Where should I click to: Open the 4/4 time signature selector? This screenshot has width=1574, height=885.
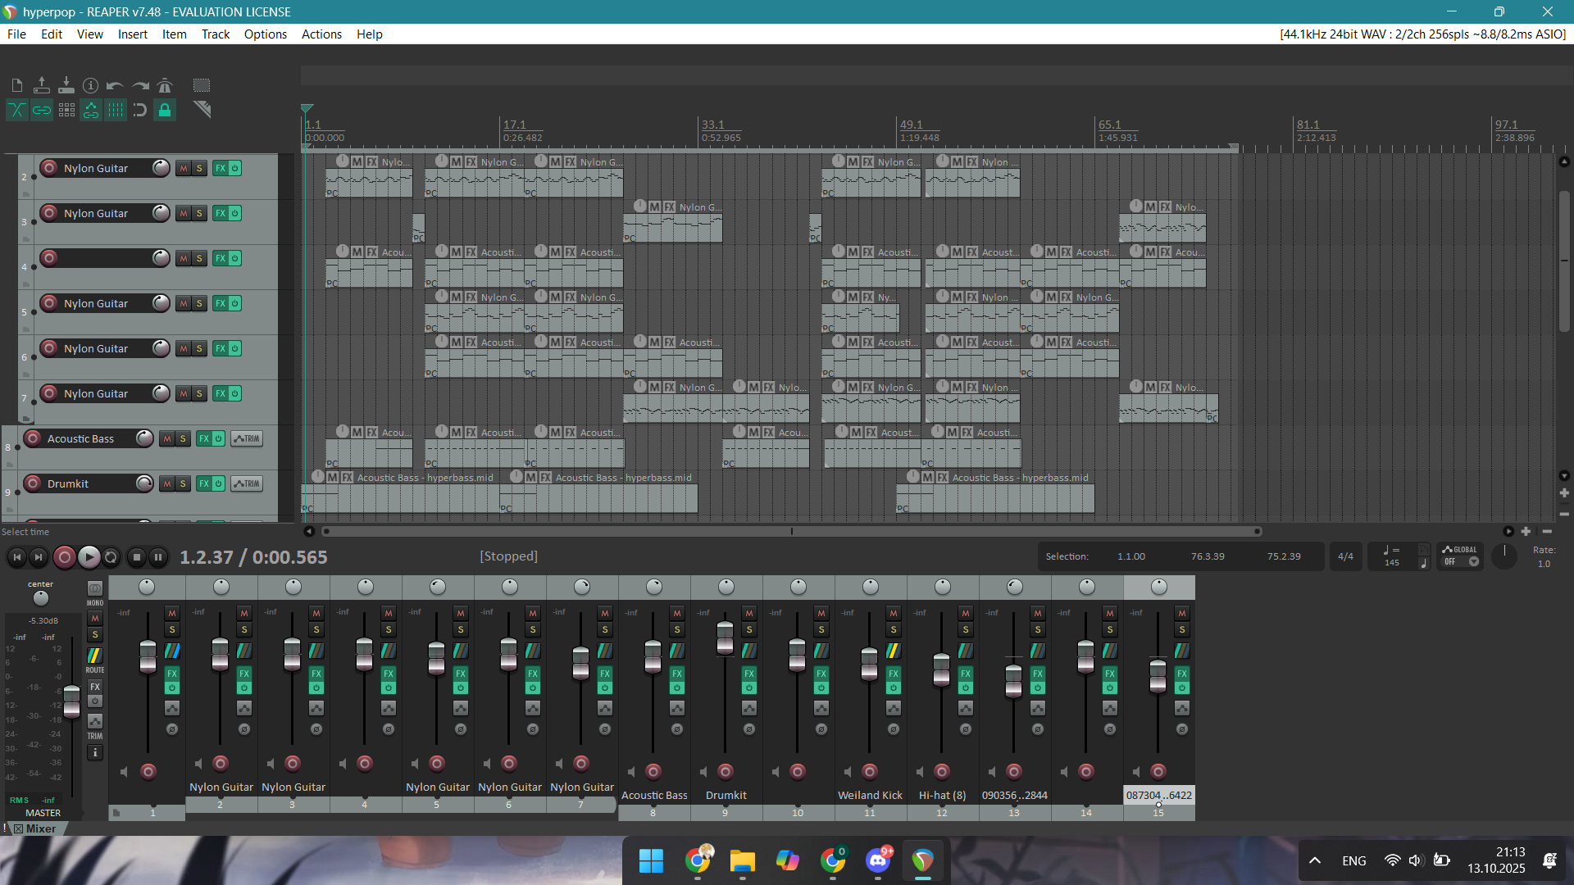(1345, 556)
